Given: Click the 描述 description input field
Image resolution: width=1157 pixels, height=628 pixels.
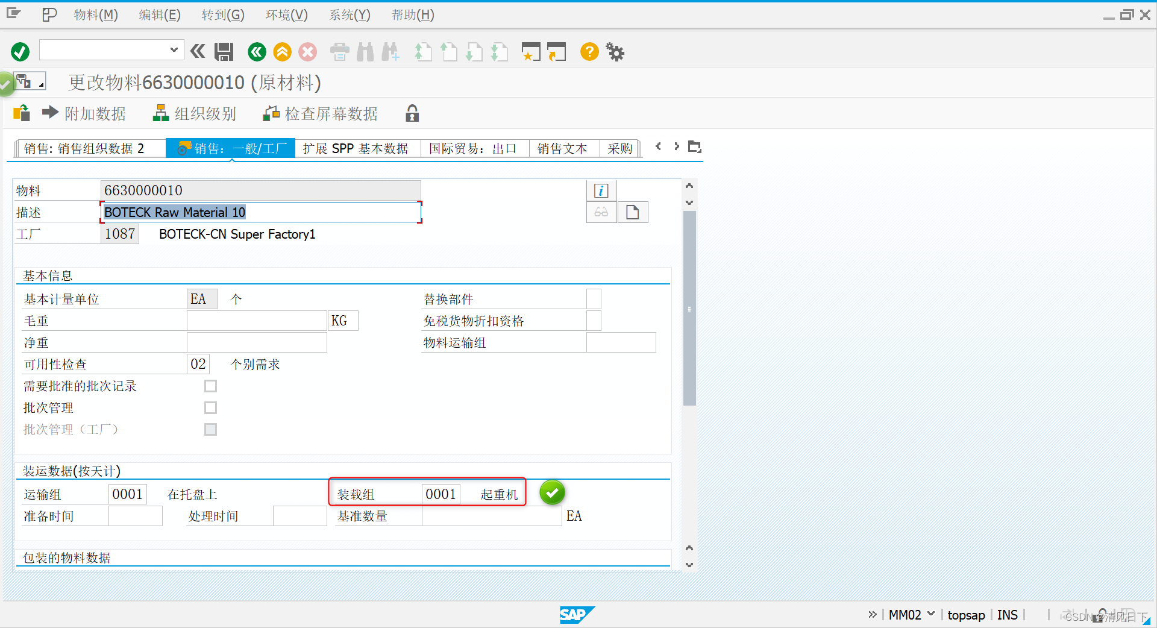Looking at the screenshot, I should tap(260, 212).
